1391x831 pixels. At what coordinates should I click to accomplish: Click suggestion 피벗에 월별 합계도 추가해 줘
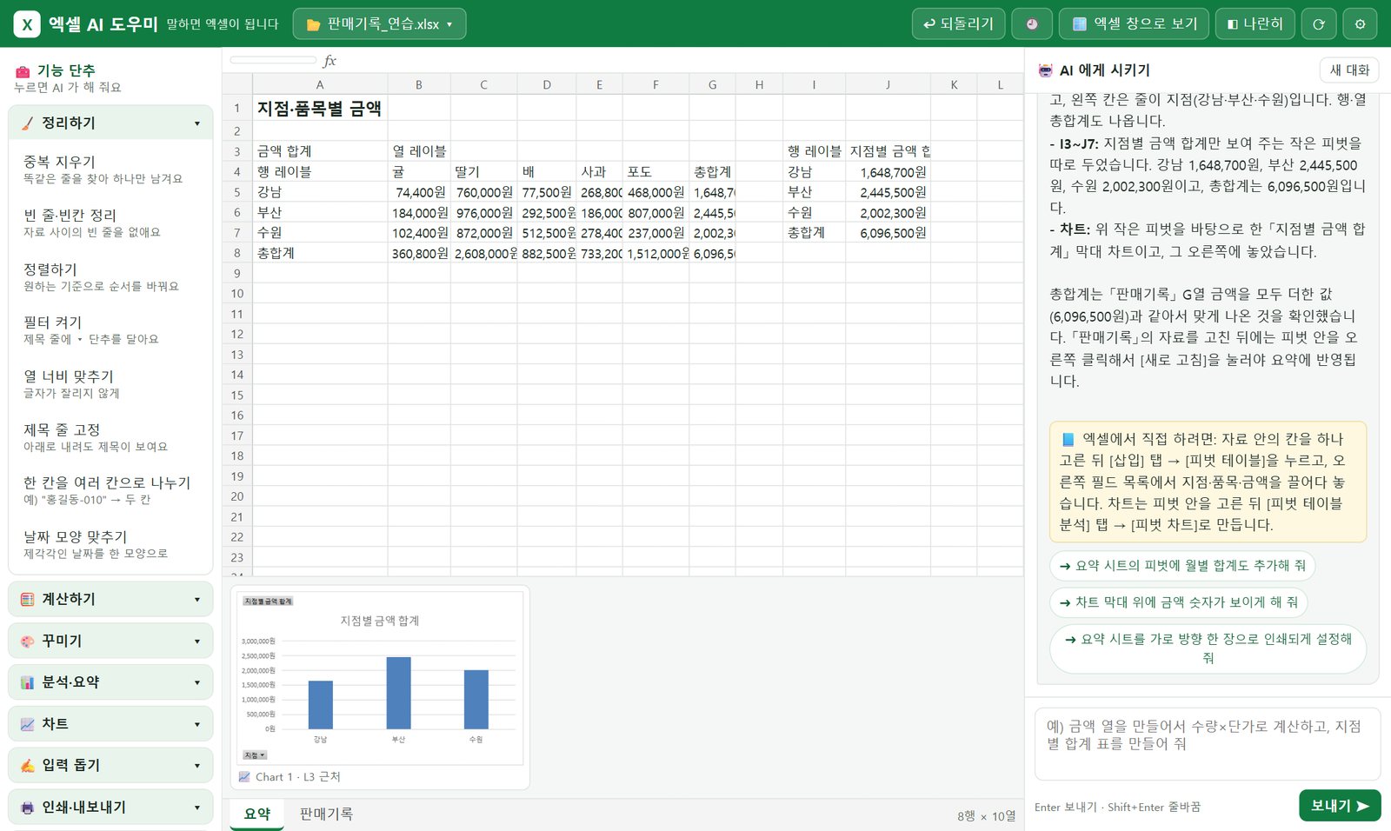click(x=1182, y=566)
